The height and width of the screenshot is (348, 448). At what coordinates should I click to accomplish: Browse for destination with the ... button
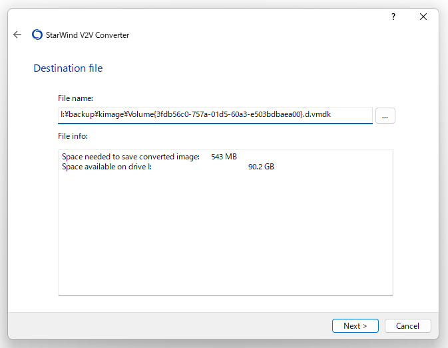385,116
